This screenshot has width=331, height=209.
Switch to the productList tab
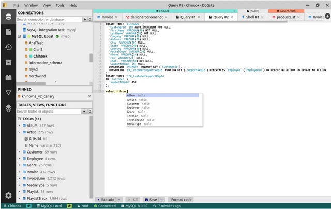coord(286,17)
